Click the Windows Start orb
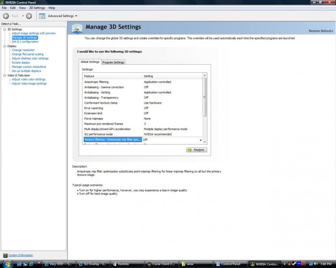This screenshot has height=268, width=336. click(x=8, y=264)
